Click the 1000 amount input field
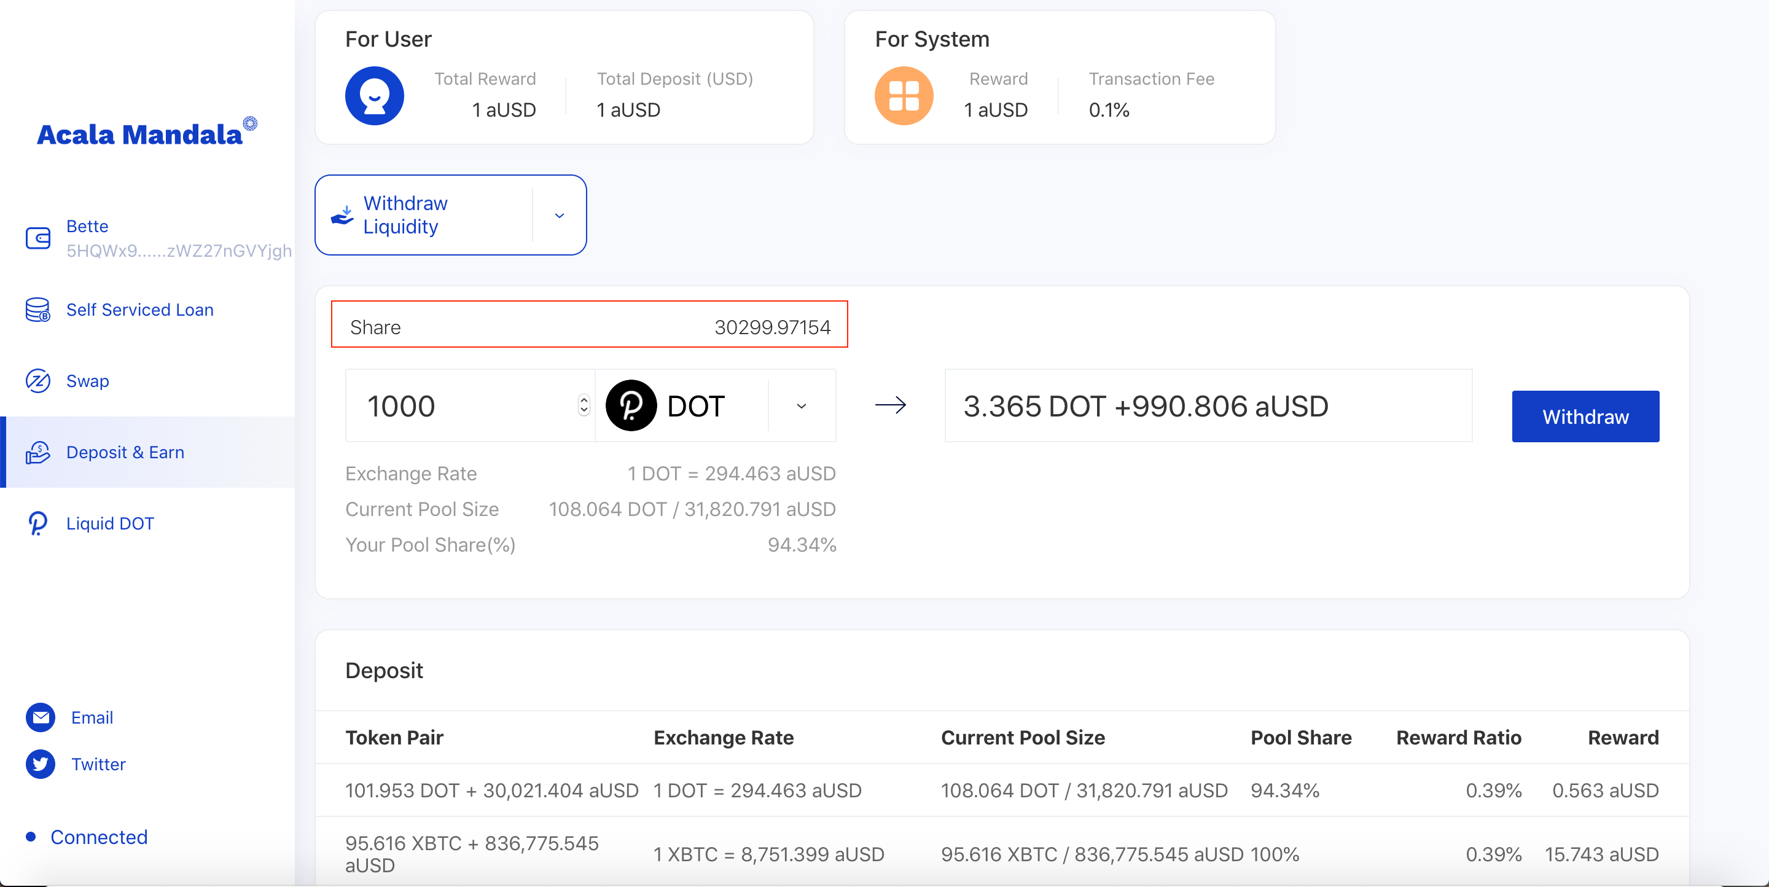Viewport: 1769px width, 887px height. coord(471,406)
